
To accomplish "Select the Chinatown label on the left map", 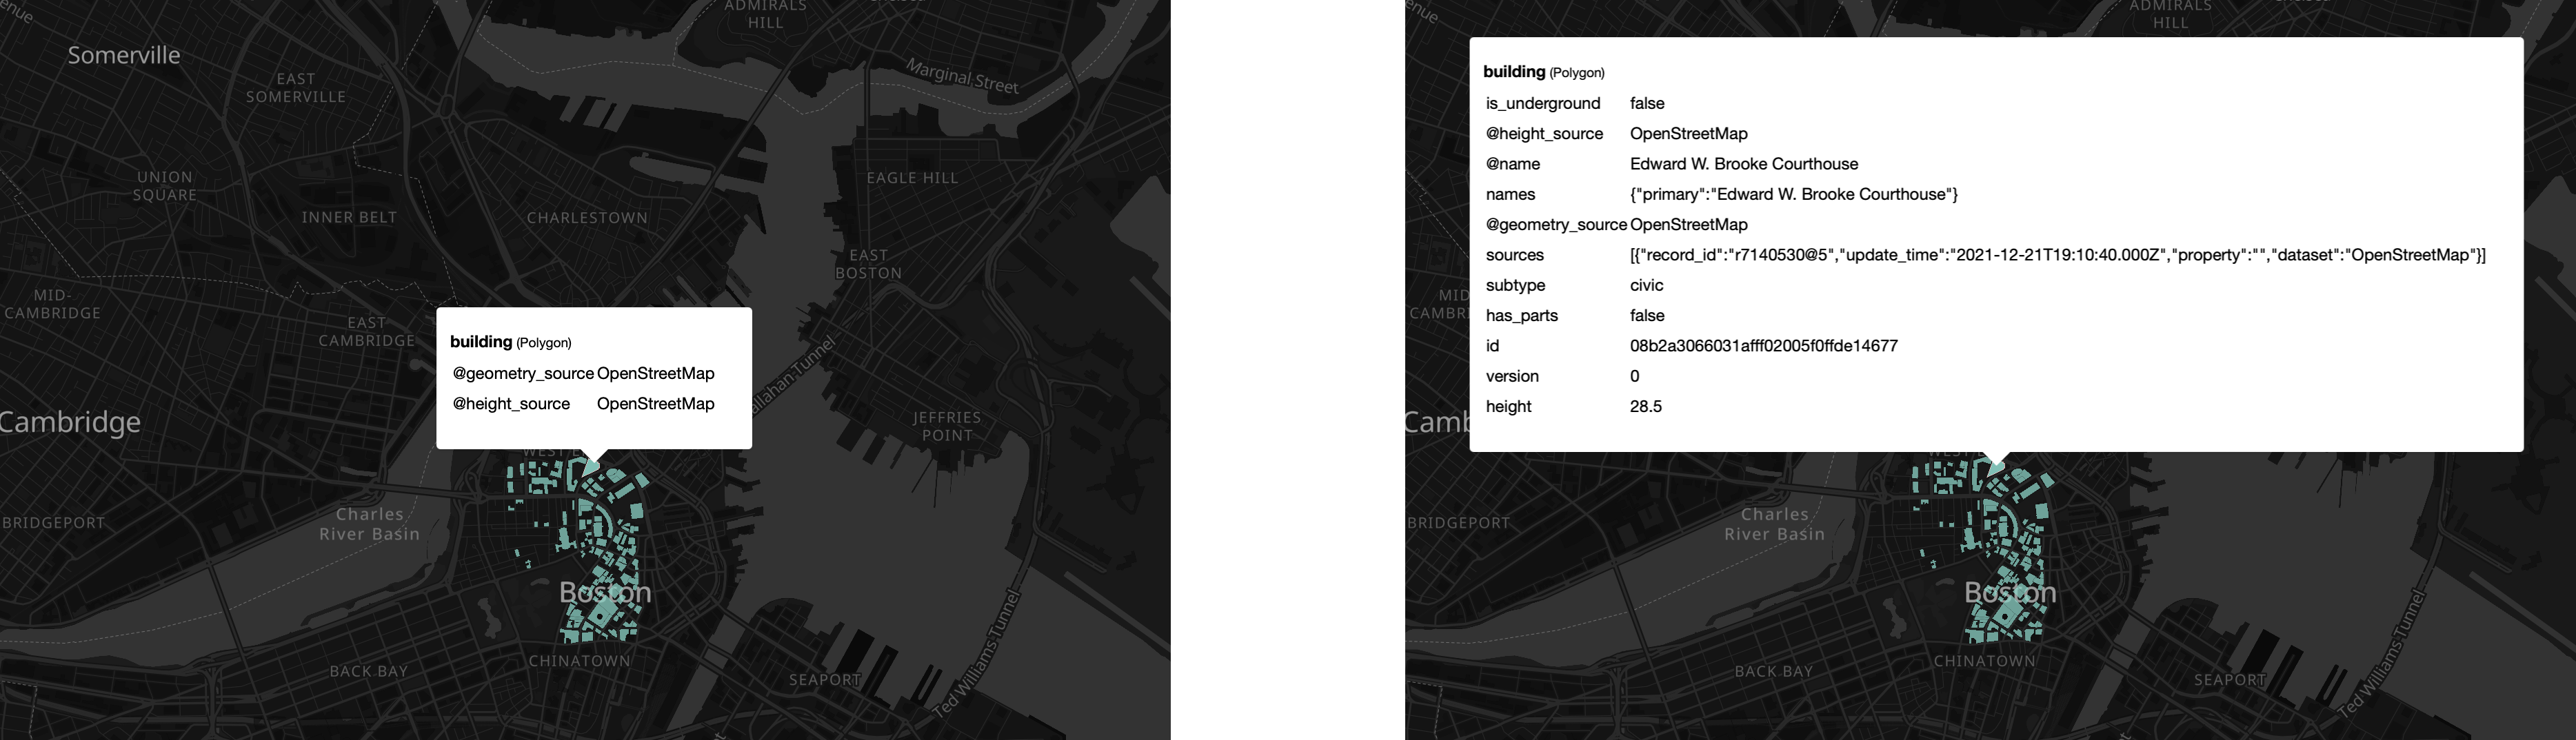I will point(580,660).
